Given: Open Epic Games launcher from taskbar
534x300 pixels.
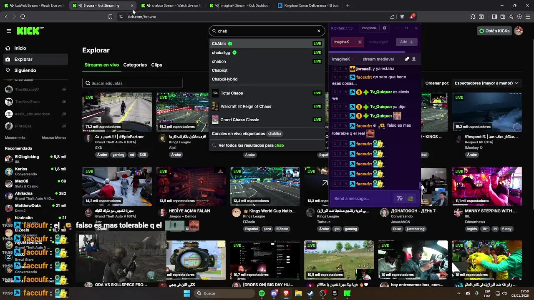Looking at the screenshot, I should coord(335,293).
